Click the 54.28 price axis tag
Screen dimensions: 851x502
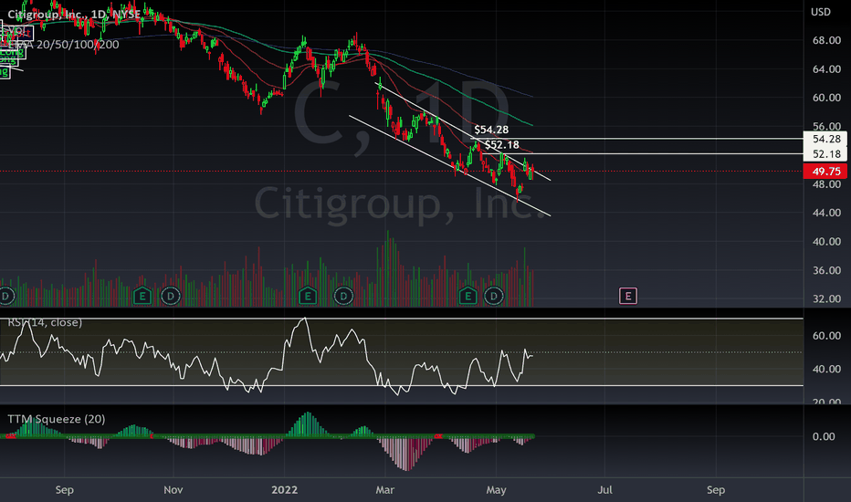pos(825,139)
